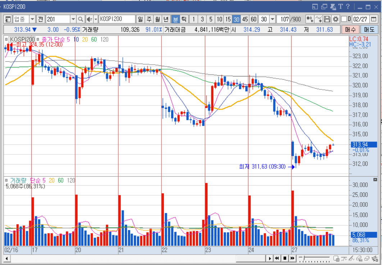Choose the 15 minute interval tab

pyautogui.click(x=228, y=19)
